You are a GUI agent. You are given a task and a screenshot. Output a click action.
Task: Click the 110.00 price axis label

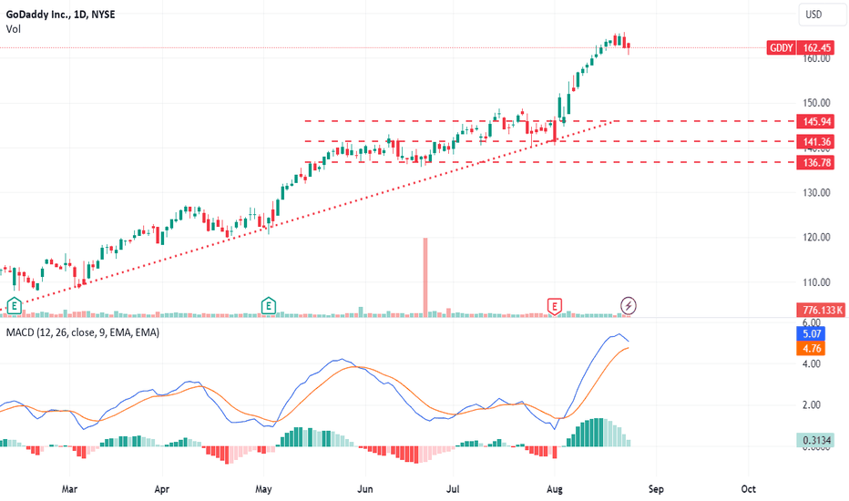coord(816,282)
